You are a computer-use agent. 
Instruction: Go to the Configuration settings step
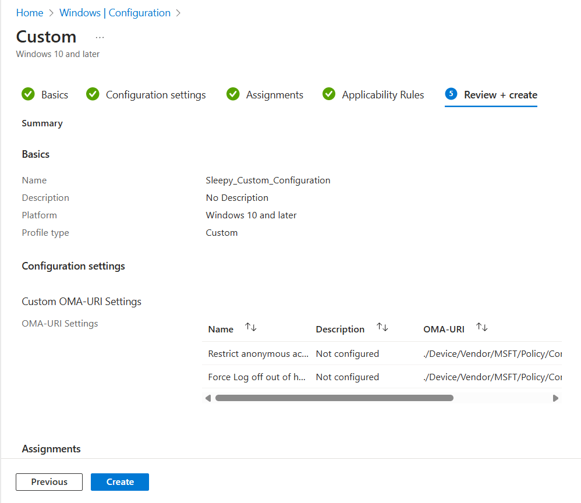coord(155,95)
